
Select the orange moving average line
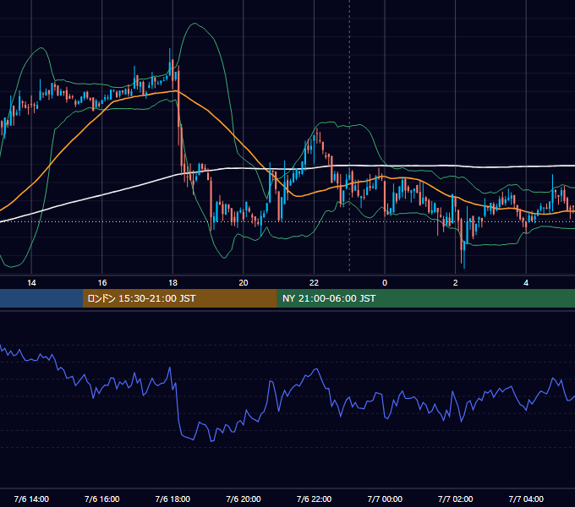coord(220,120)
